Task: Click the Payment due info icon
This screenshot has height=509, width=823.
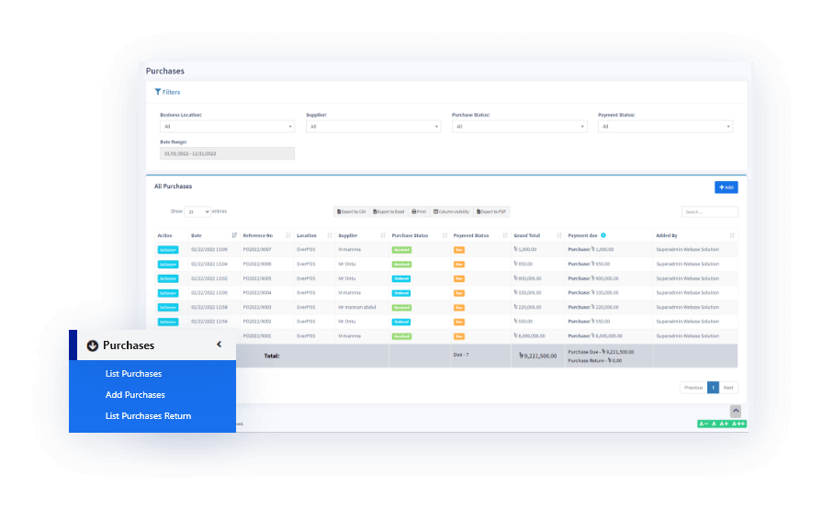Action: (603, 235)
